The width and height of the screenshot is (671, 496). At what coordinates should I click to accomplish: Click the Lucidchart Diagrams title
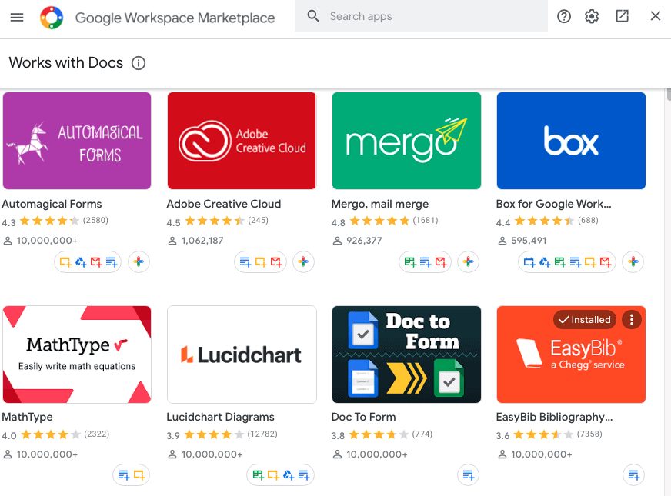(x=220, y=417)
